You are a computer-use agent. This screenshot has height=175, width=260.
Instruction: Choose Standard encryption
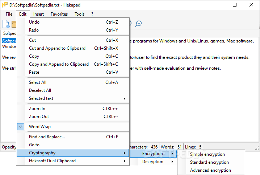coord(211,162)
